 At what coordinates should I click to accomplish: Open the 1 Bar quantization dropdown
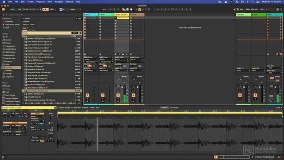(x=52, y=9)
